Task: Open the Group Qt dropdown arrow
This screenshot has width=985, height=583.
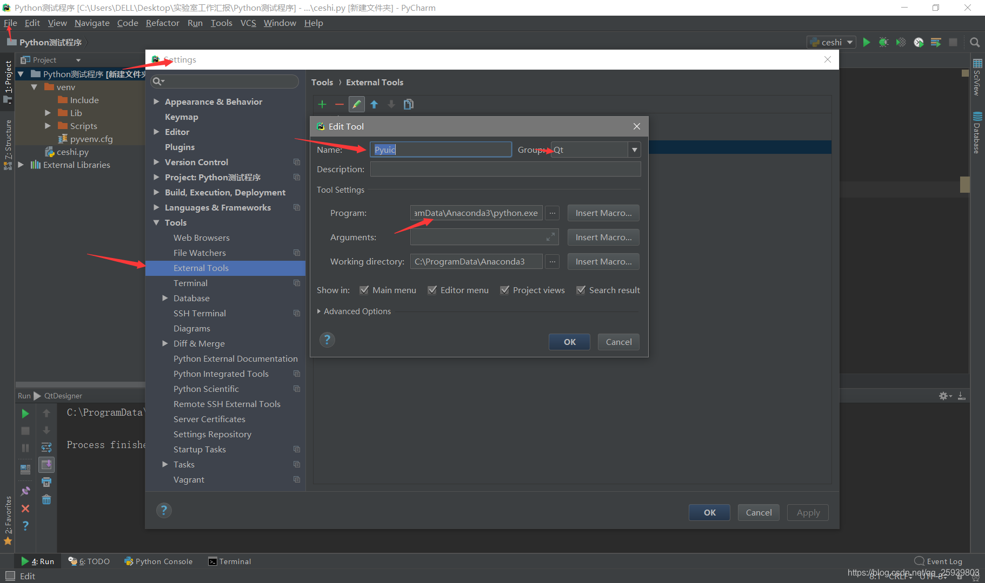Action: click(x=635, y=150)
